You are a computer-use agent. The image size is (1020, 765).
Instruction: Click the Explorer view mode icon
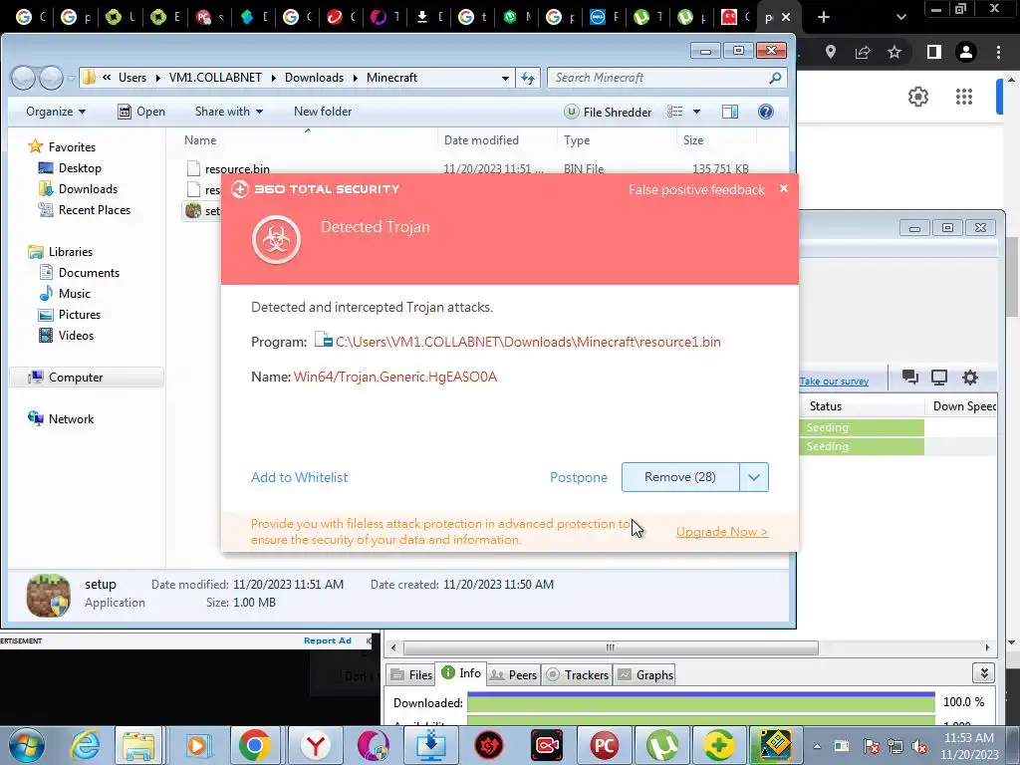pos(675,112)
